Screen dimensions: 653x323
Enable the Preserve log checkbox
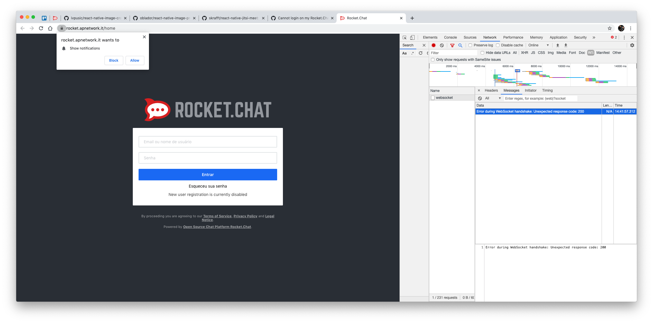click(x=471, y=45)
